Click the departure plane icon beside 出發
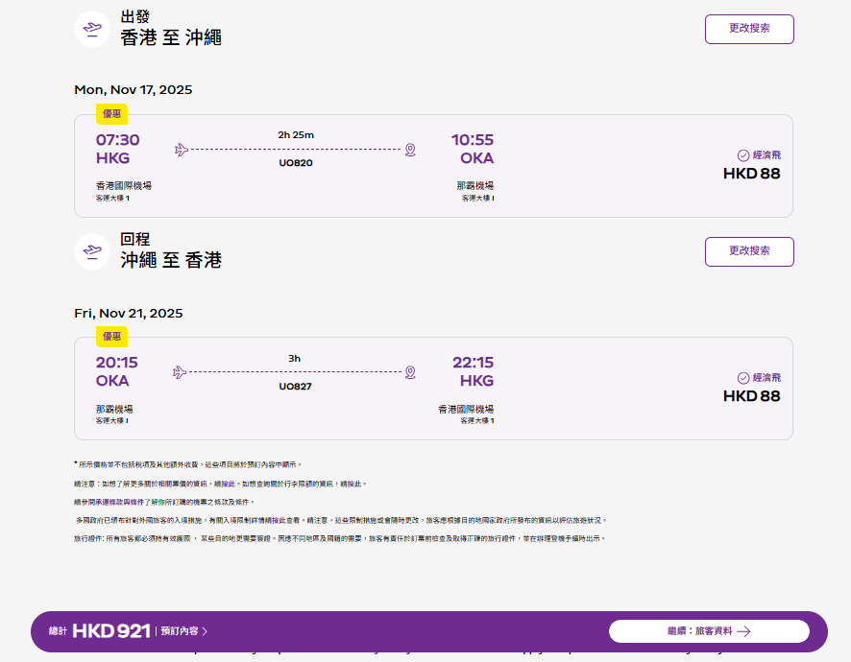Screen dimensions: 851x662 tap(92, 29)
